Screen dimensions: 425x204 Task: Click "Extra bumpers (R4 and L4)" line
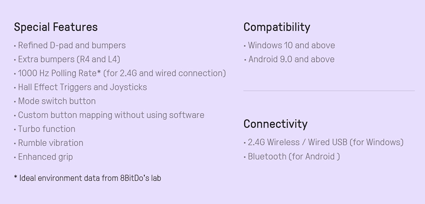(x=69, y=59)
